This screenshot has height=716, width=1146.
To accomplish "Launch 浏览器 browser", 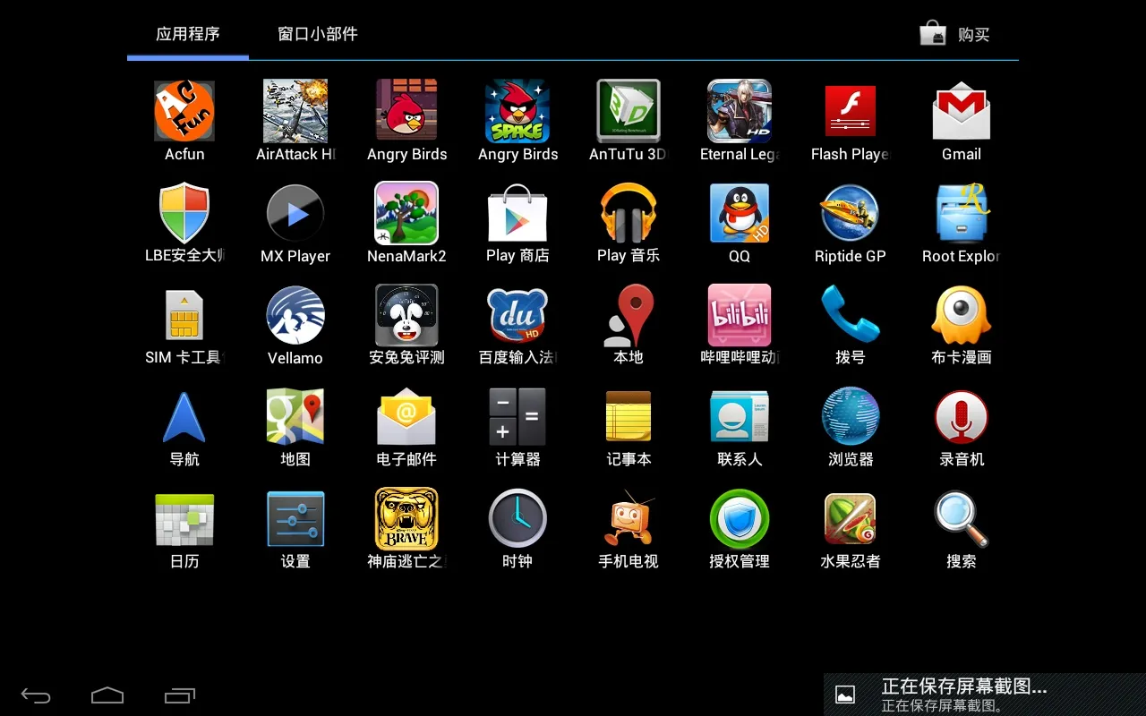I will pyautogui.click(x=851, y=417).
